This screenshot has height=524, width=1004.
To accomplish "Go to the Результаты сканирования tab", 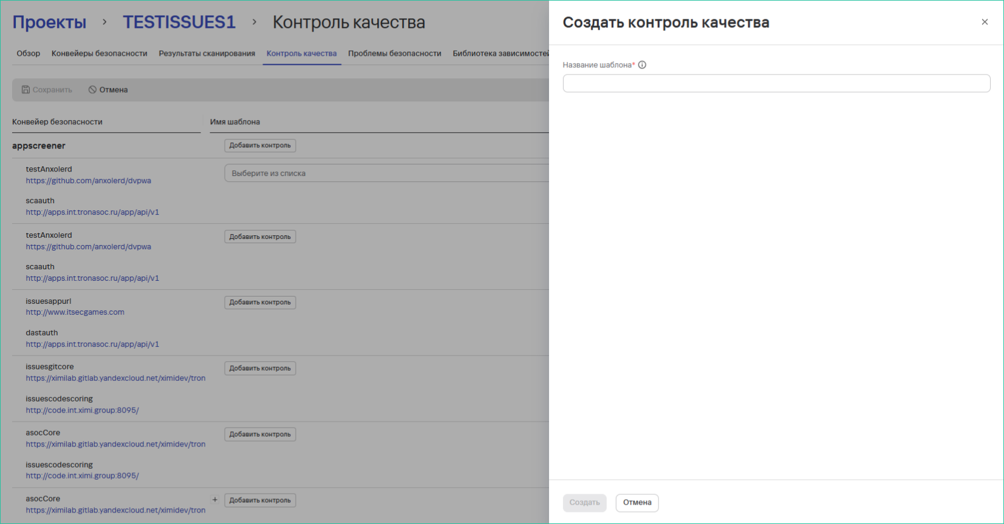I will tap(207, 53).
